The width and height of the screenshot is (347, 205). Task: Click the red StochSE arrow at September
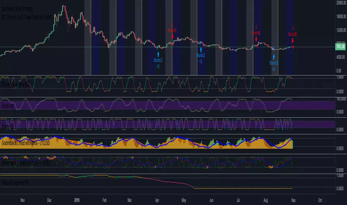point(293,40)
